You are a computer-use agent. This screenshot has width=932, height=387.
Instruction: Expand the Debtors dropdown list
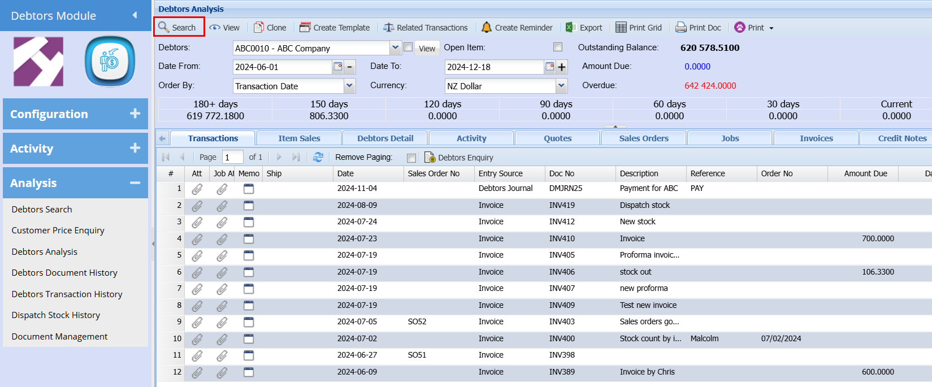click(x=396, y=48)
